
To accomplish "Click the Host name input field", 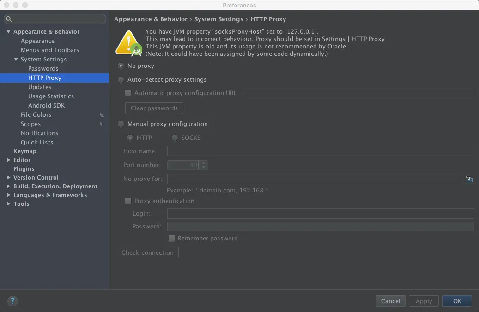I will [x=321, y=151].
